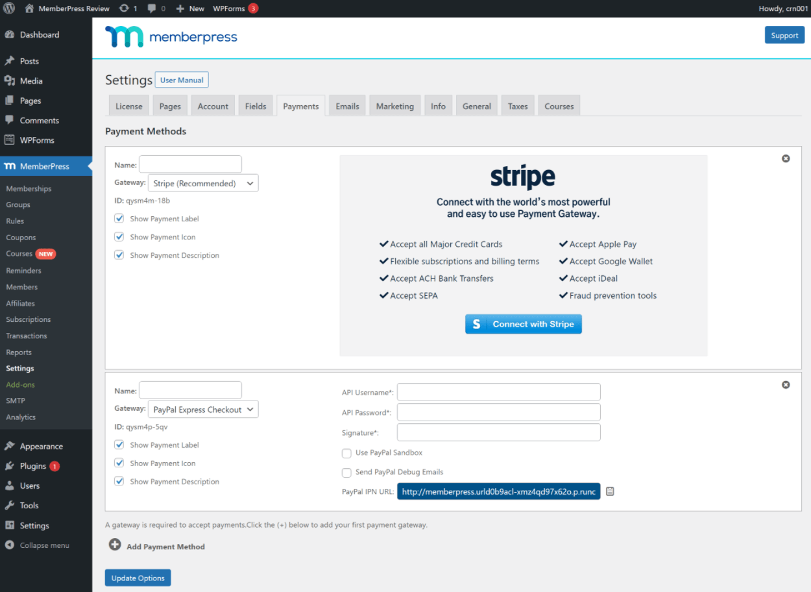Toggle PayPal Show Payment Icon checkbox

pos(119,463)
